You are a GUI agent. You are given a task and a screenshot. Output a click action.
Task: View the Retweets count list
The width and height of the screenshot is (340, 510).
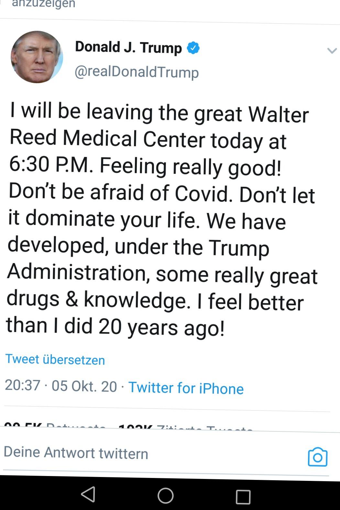pos(55,428)
